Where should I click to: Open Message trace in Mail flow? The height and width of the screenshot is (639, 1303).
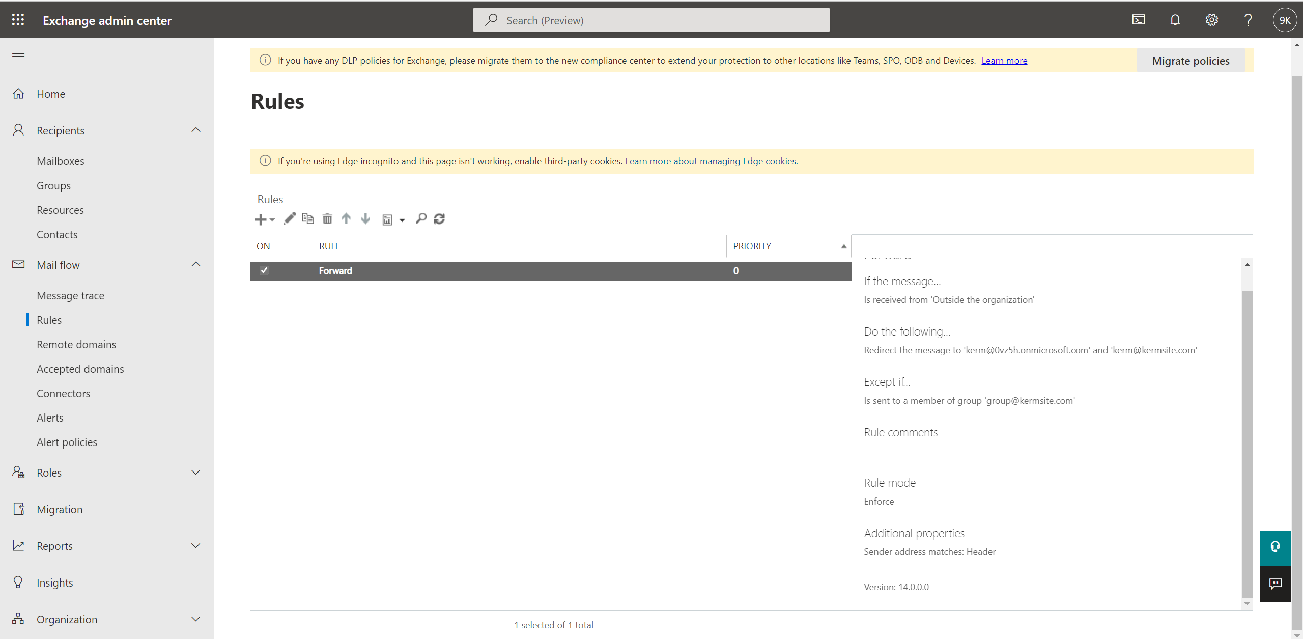pos(70,295)
